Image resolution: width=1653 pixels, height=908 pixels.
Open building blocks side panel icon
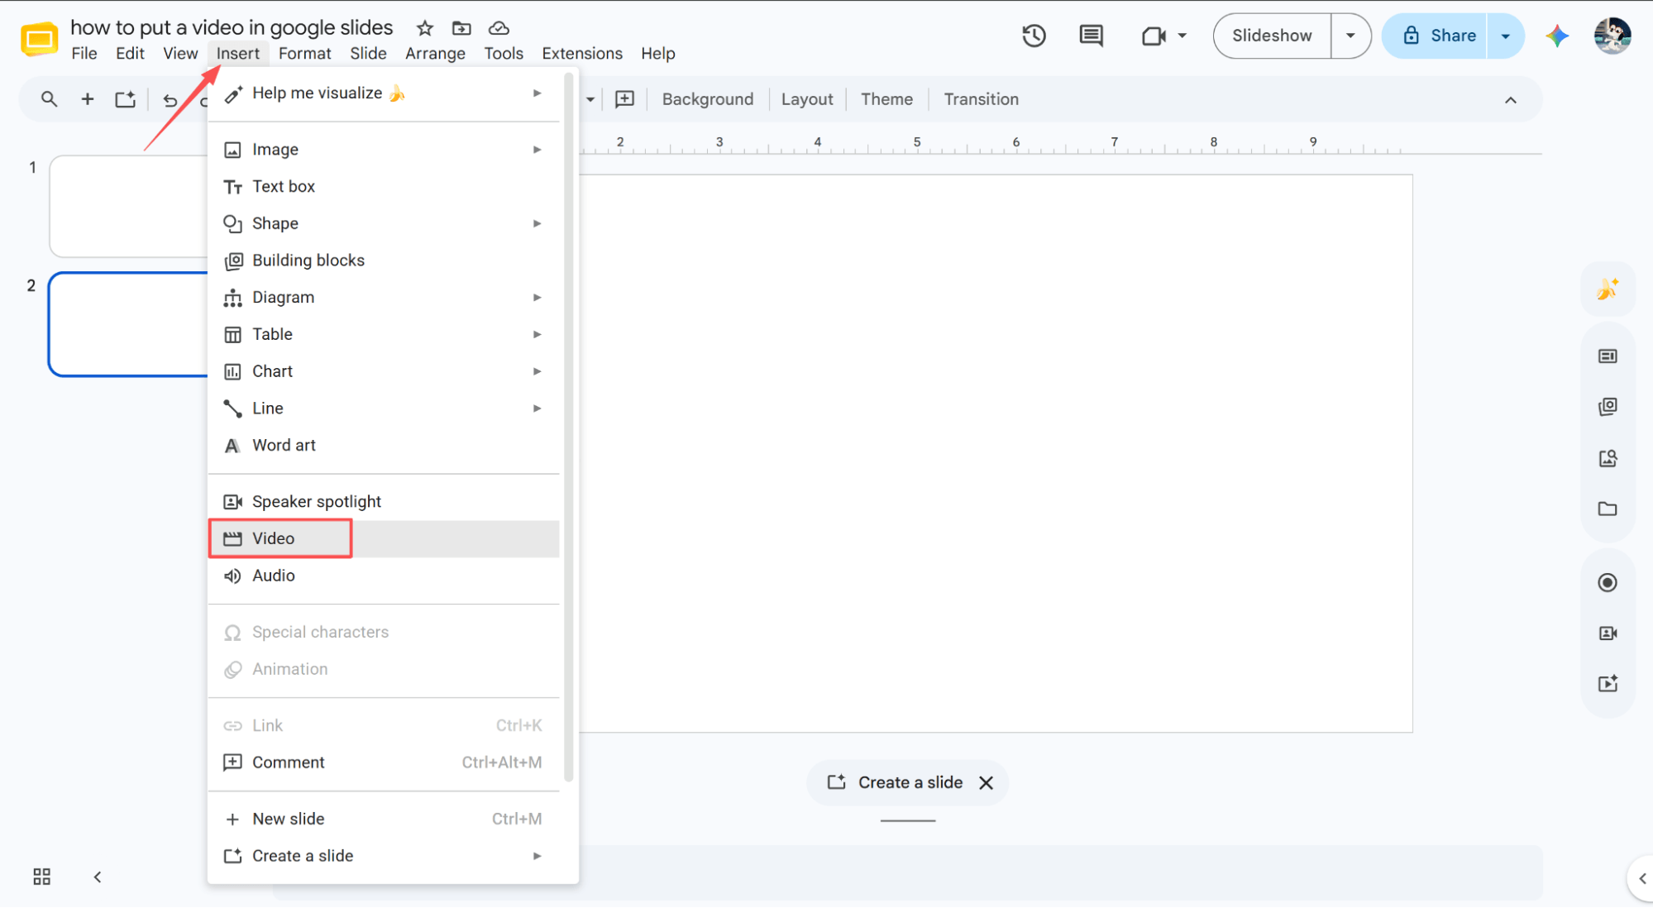pos(1608,407)
